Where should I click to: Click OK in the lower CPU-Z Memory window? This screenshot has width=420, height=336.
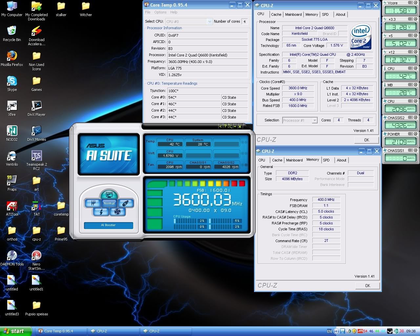click(367, 285)
